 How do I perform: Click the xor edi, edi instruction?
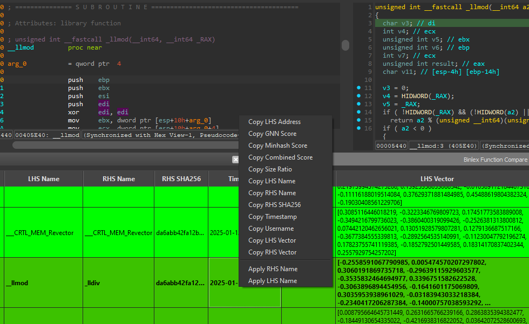click(98, 112)
